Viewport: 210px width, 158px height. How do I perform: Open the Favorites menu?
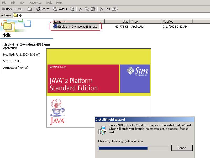35,3
